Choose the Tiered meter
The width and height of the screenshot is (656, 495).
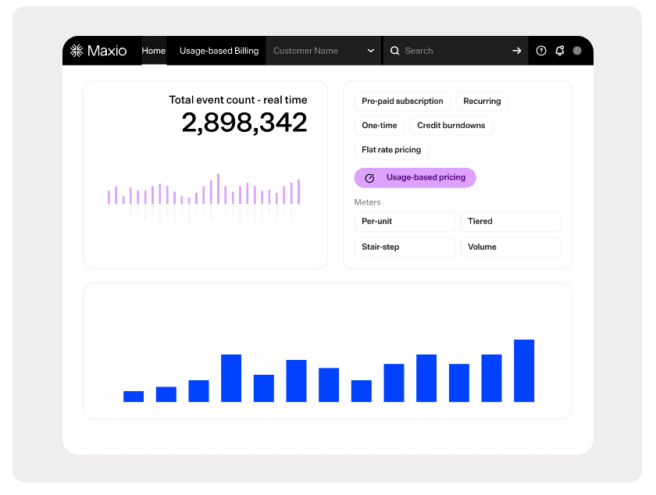[511, 222]
